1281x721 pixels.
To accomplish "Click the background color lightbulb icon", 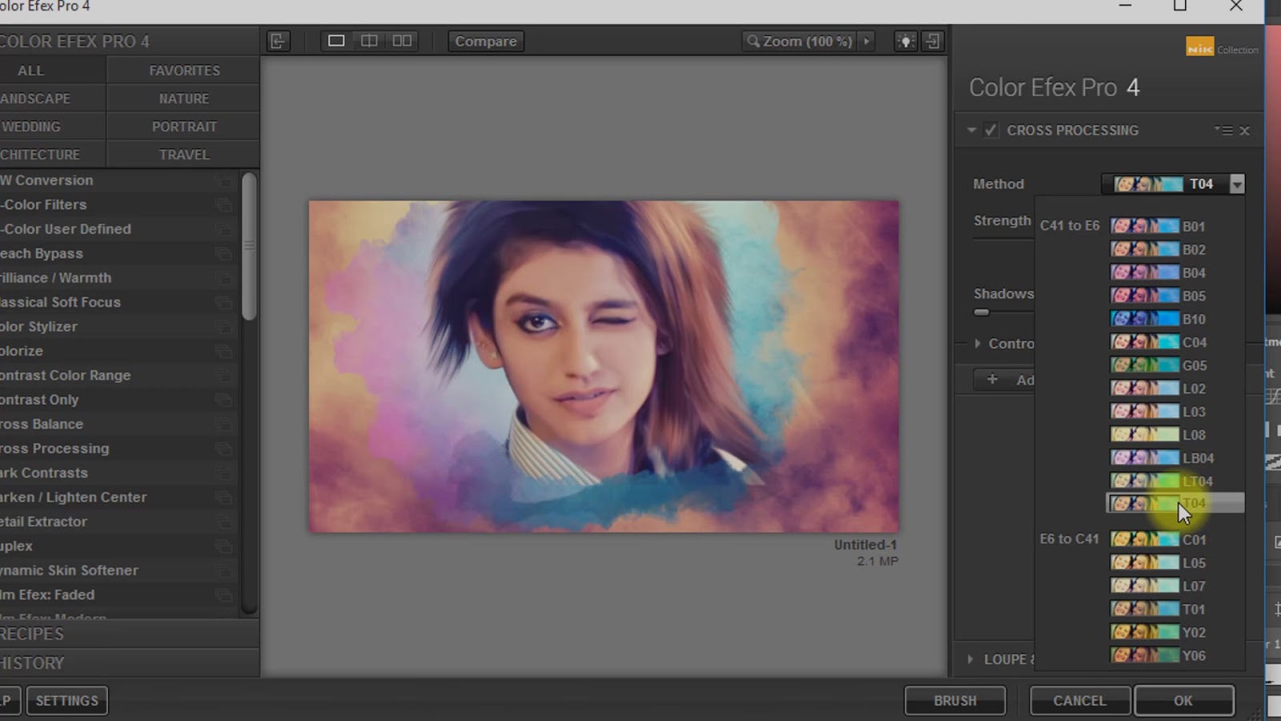I will [906, 40].
